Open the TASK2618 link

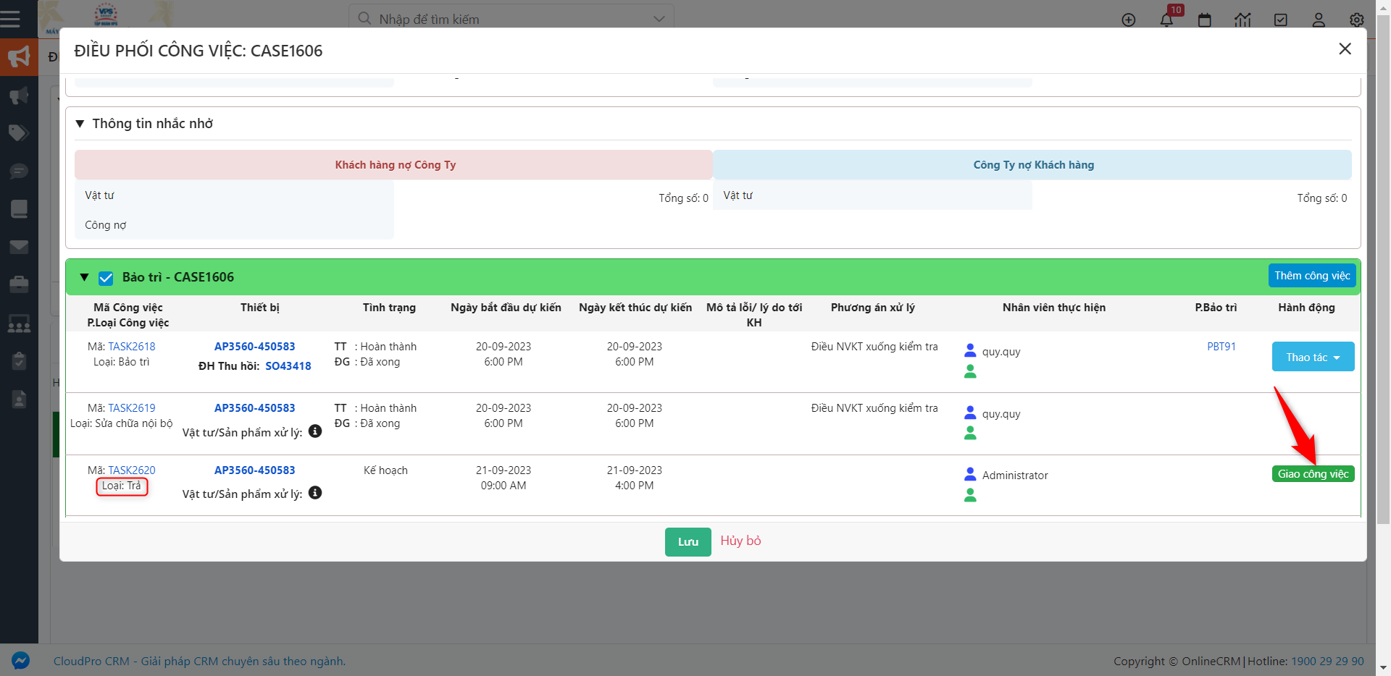click(x=132, y=347)
